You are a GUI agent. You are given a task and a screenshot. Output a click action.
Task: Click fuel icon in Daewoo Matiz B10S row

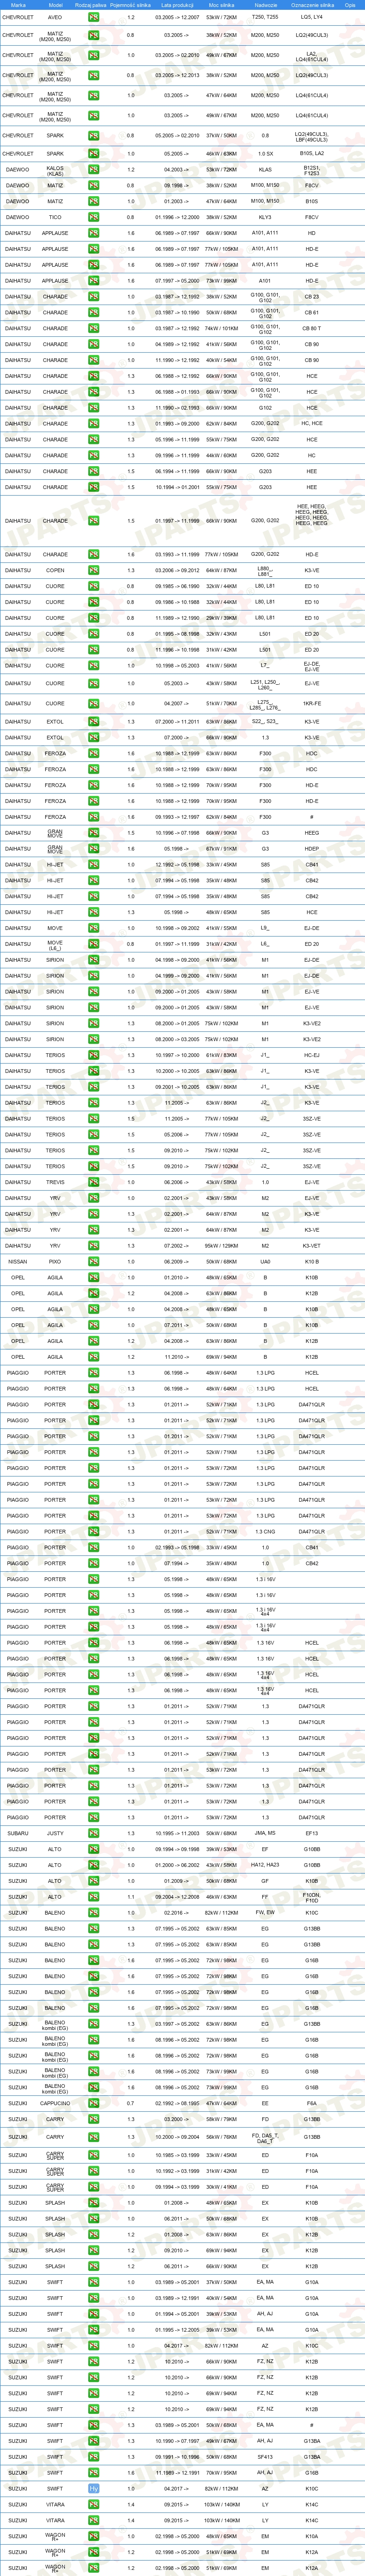coord(93,201)
